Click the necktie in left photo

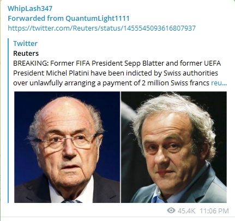pyautogui.click(x=71, y=201)
